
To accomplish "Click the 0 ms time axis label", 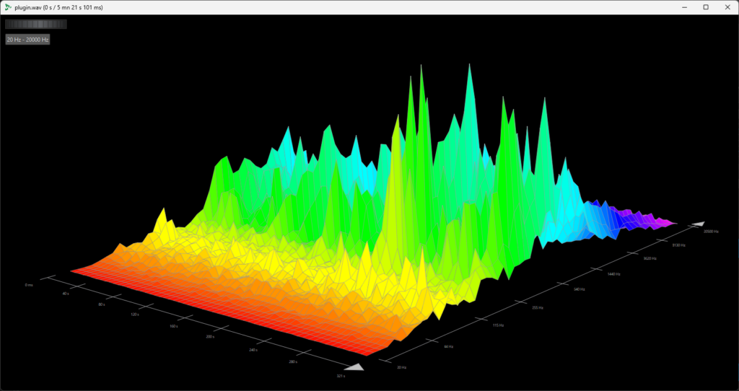I will [29, 285].
